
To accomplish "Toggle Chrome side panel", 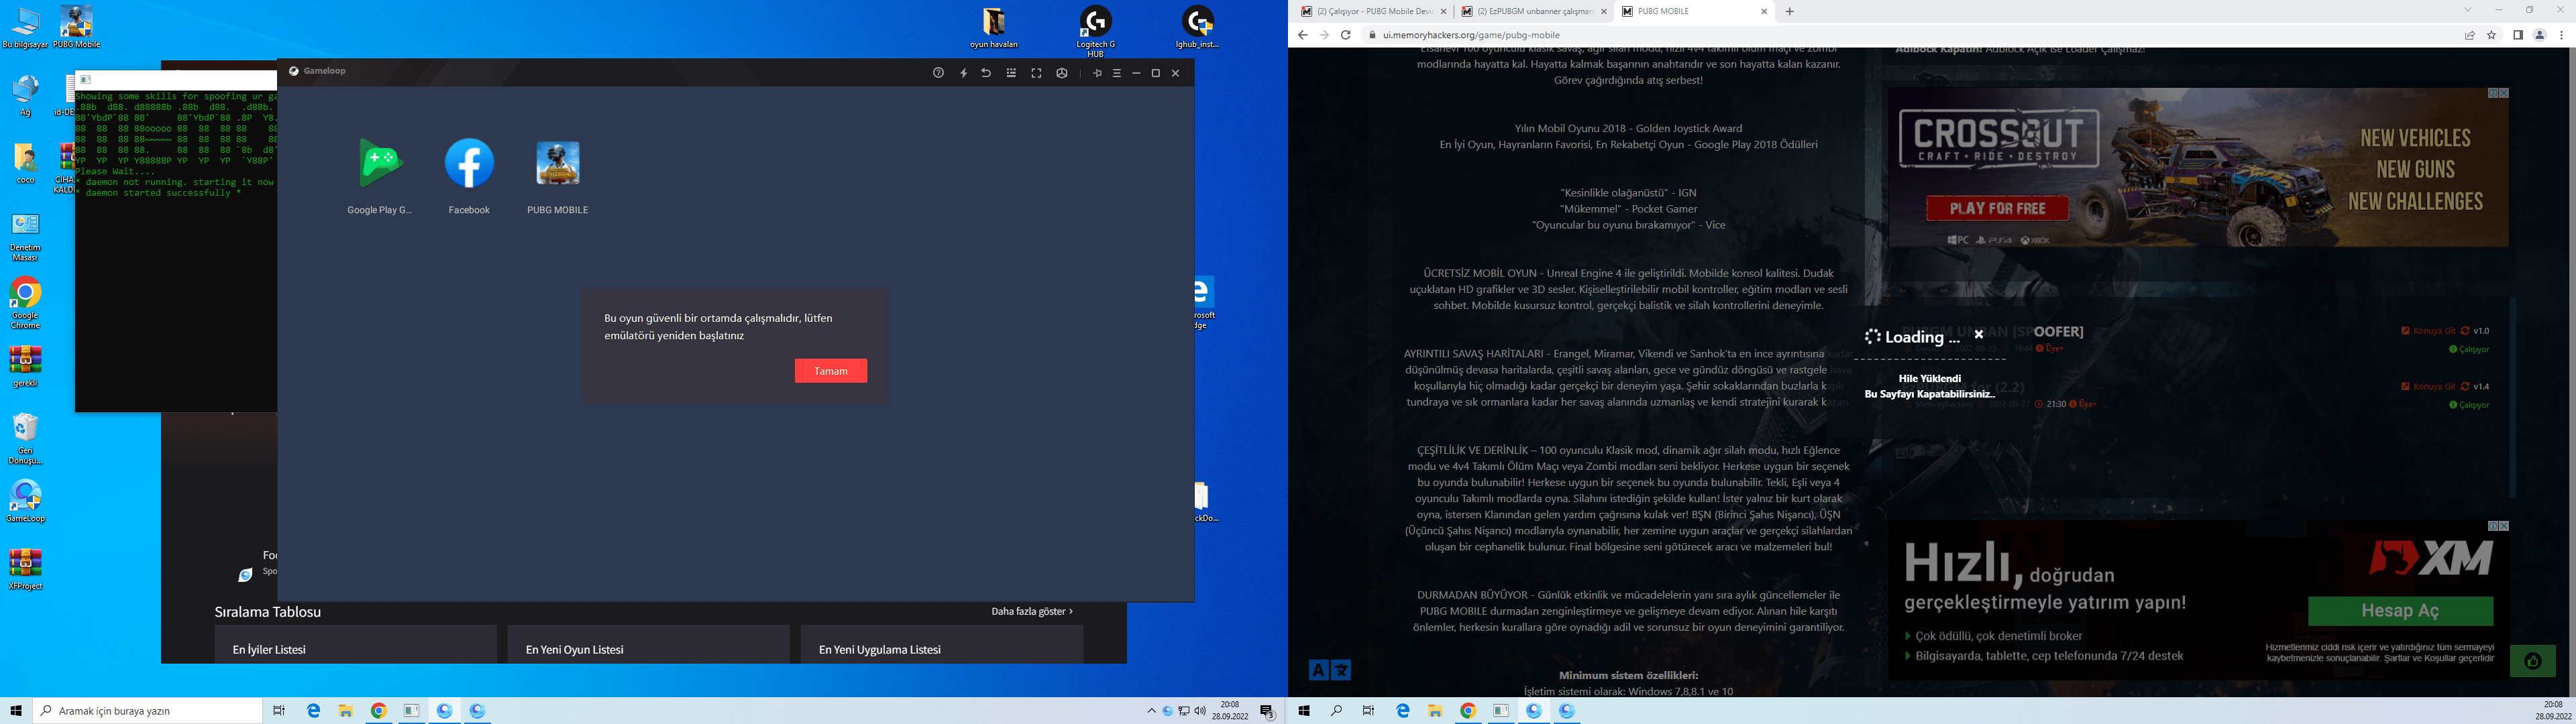I will coord(2518,35).
